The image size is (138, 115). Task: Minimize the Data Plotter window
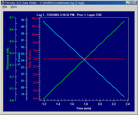pyautogui.click(x=127, y=3)
